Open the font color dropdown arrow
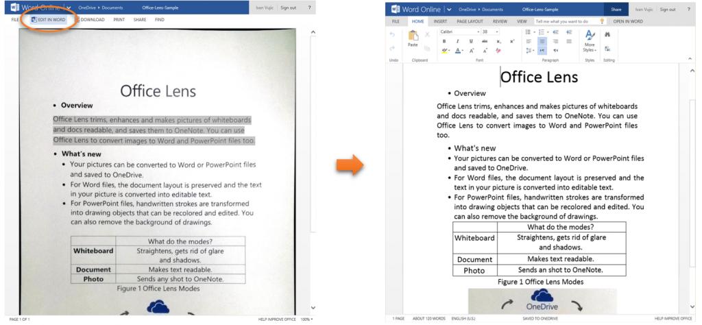Viewport: 702px width, 325px height. [x=463, y=51]
